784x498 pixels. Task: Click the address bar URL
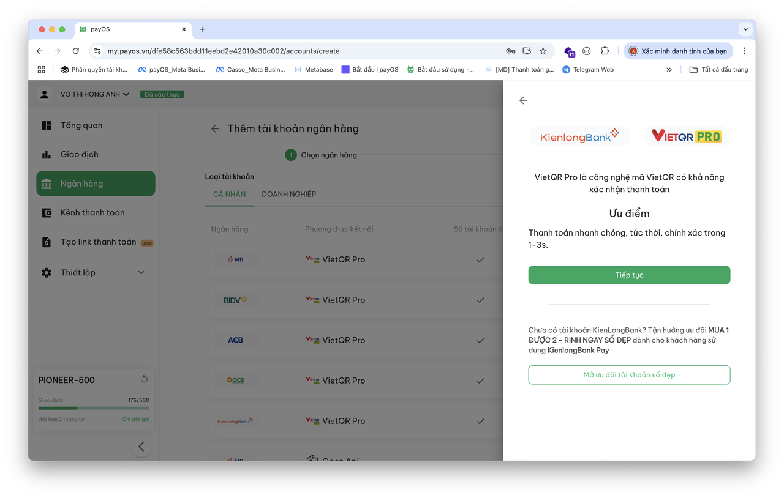tap(224, 51)
